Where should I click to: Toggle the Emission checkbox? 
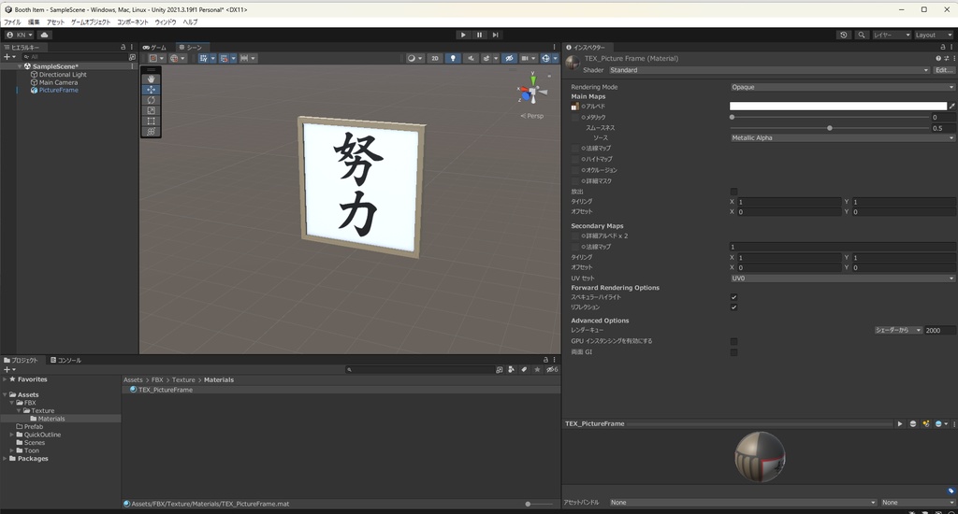pyautogui.click(x=733, y=192)
